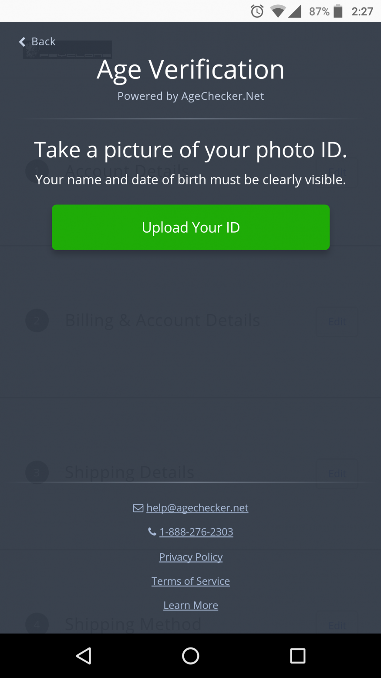Tap the Powered by AgeChecker.Net text

click(191, 96)
